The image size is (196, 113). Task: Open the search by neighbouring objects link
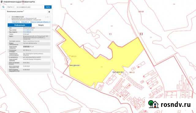coord(40,22)
